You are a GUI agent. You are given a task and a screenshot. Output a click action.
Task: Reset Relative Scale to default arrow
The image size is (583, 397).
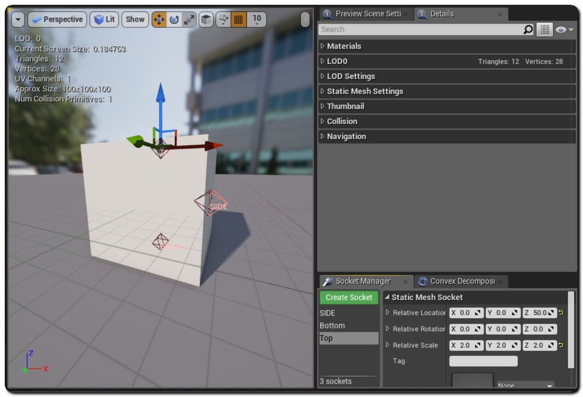tap(561, 345)
